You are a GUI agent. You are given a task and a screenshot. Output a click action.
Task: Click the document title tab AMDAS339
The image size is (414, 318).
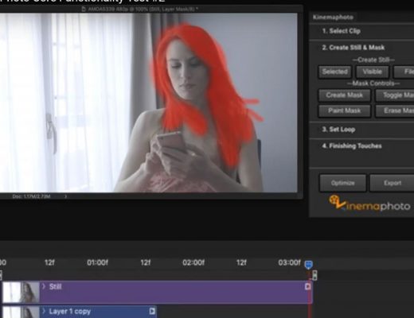click(x=139, y=10)
